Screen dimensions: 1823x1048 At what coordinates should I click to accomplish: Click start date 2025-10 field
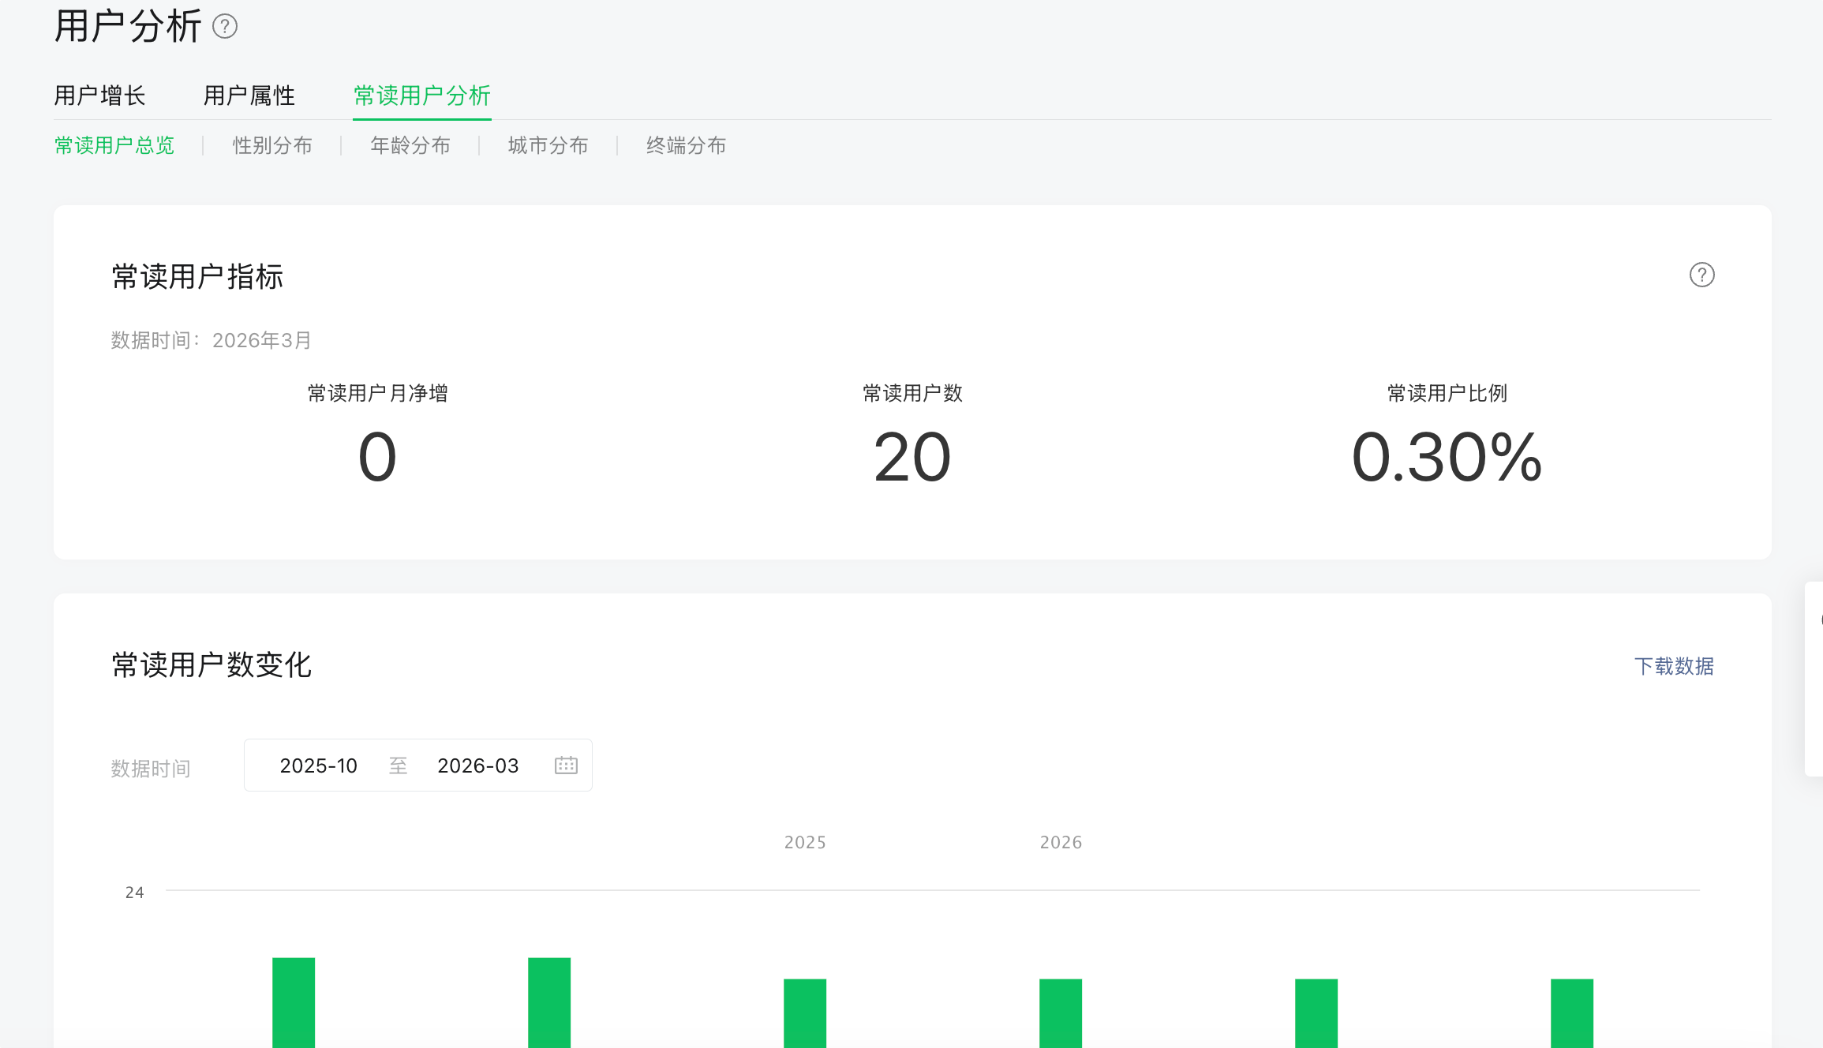[x=319, y=765]
